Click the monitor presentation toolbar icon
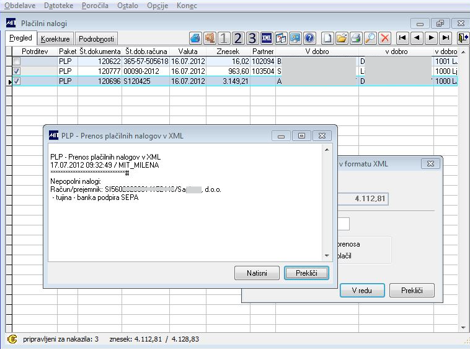The height and width of the screenshot is (349, 470). click(295, 38)
